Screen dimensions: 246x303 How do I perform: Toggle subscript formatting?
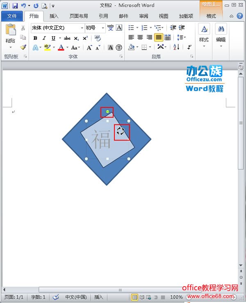click(76, 39)
